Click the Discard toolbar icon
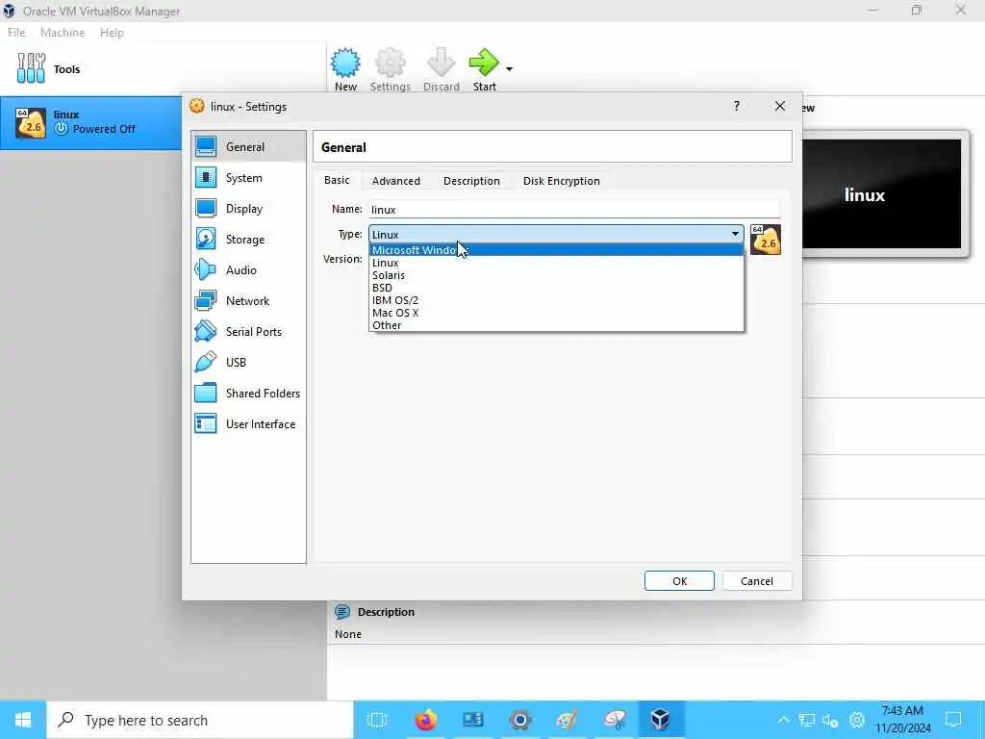985x739 pixels. [441, 63]
